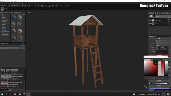The height and width of the screenshot is (96, 171).
Task: Open the Edit menu
Action: coord(5,3)
